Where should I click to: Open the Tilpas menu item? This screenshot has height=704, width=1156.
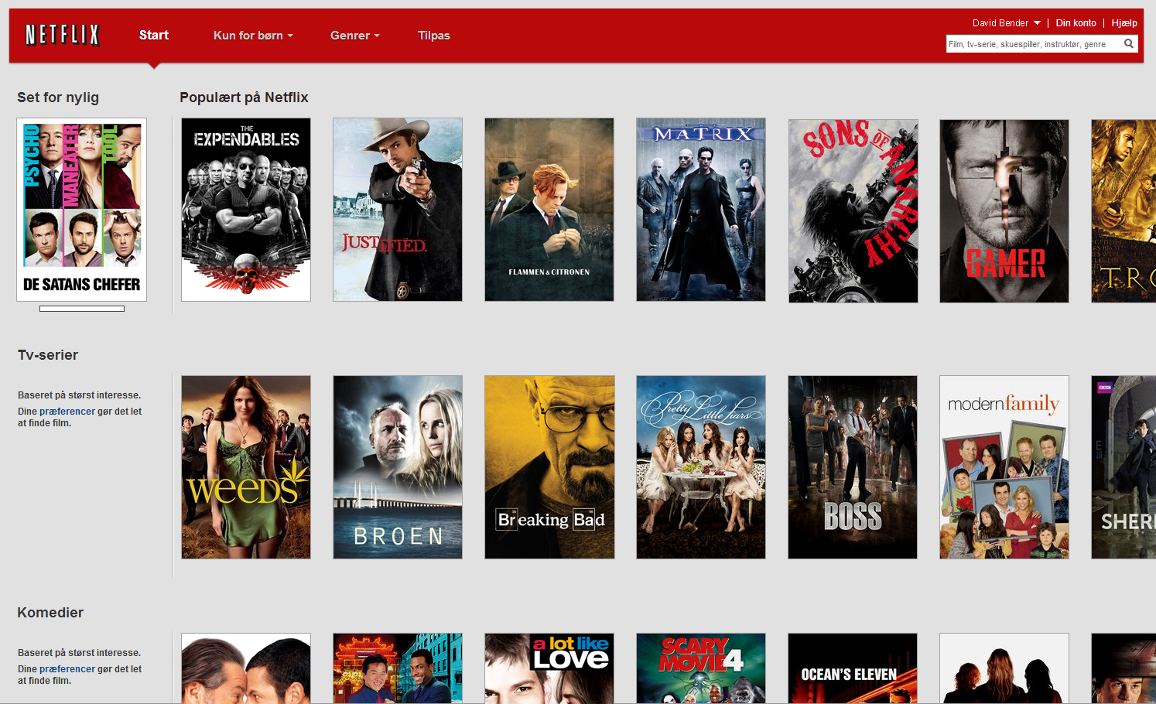click(433, 36)
